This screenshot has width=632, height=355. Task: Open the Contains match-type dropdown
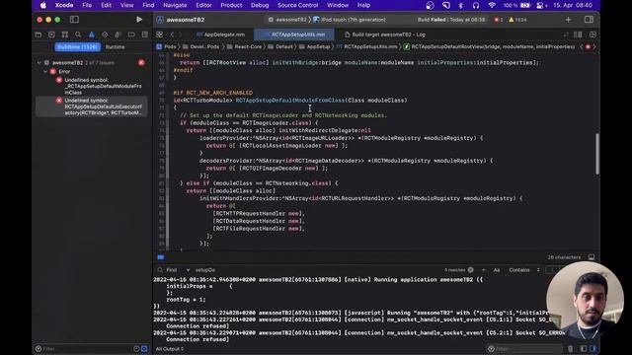523,270
